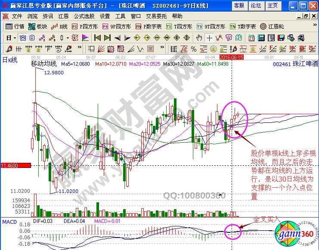319x250 pixels.
Task: Open the 江恩轮 Gann wheel
Action: pyautogui.click(x=272, y=27)
